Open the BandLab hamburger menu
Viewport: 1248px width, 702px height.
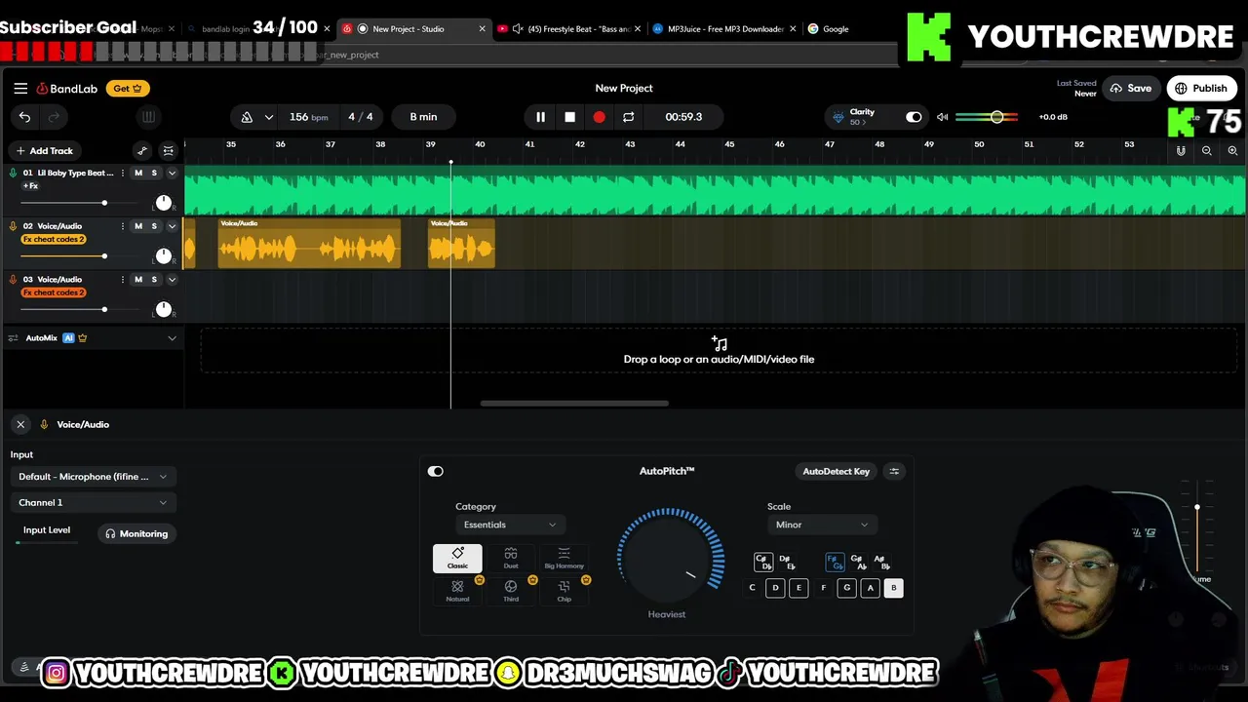pyautogui.click(x=20, y=88)
